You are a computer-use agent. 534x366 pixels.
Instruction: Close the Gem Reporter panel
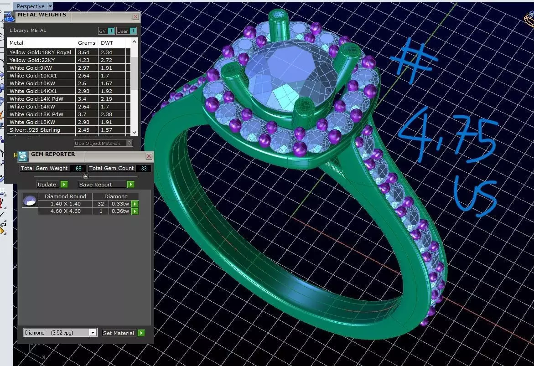149,156
